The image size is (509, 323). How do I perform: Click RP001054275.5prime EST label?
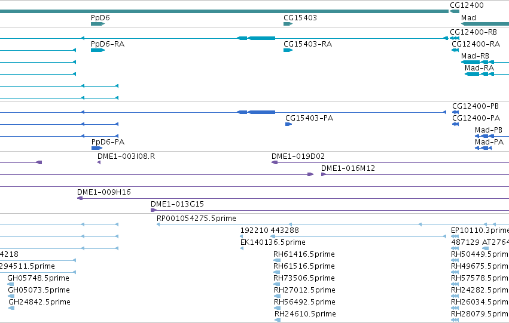[x=196, y=219]
